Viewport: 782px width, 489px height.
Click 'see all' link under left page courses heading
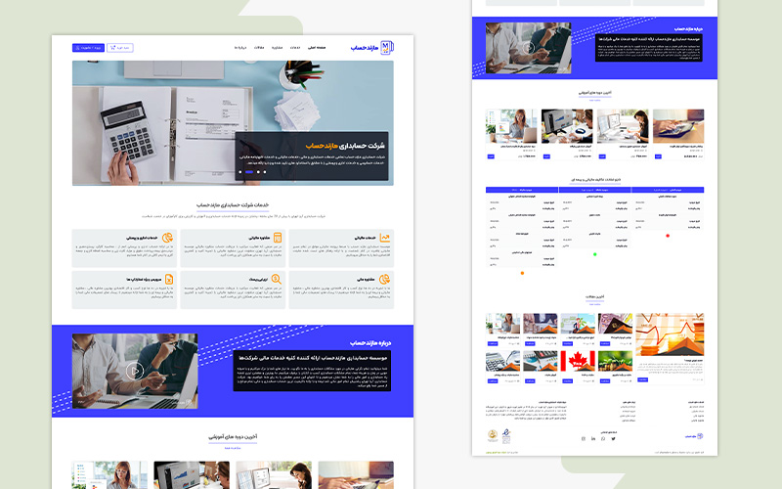(233, 448)
